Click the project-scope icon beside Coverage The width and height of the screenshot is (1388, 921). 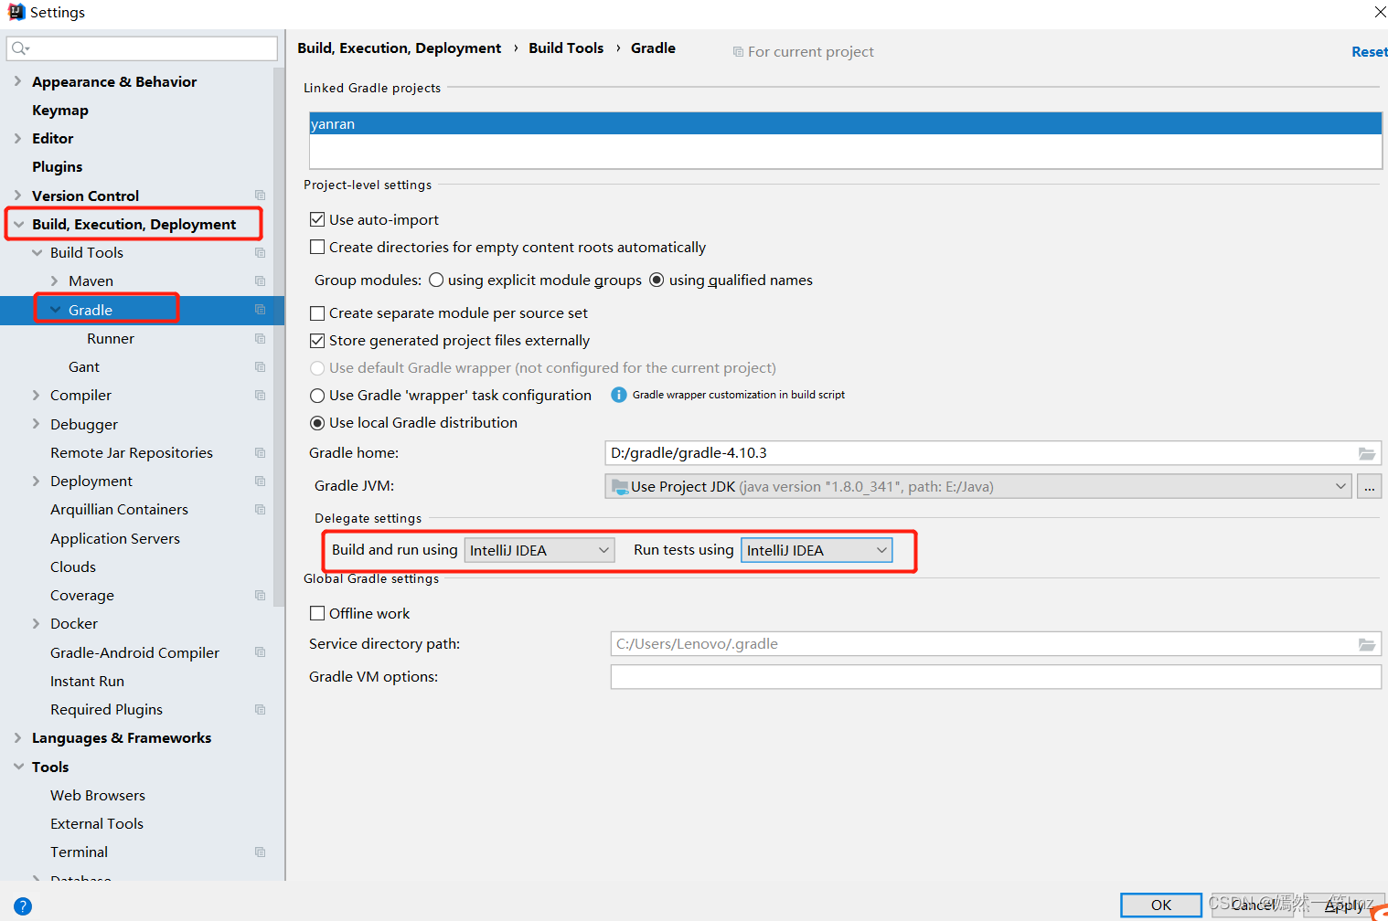(x=260, y=595)
